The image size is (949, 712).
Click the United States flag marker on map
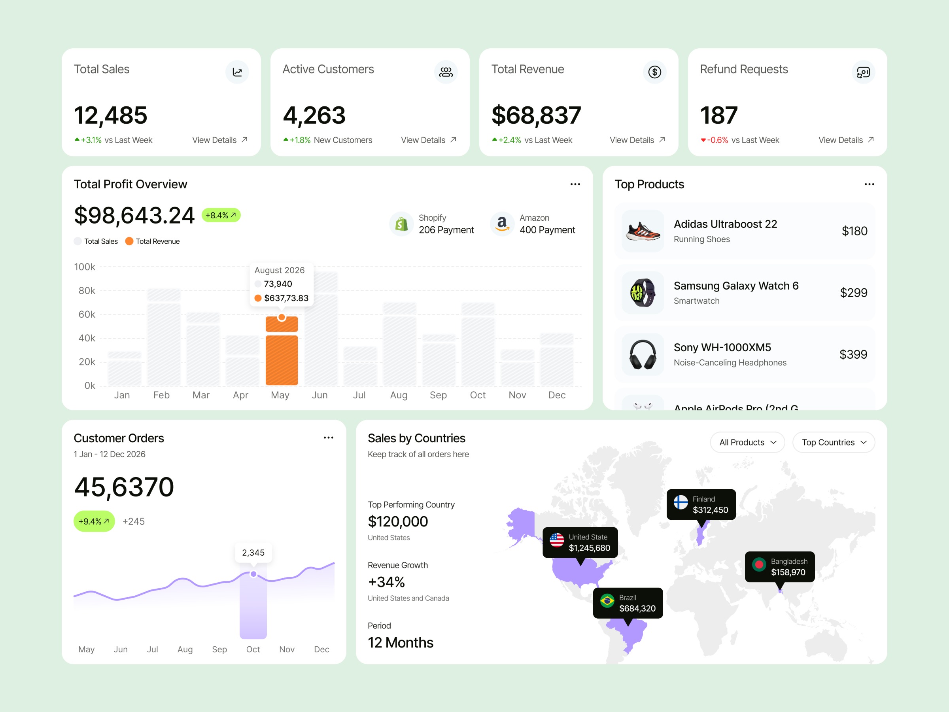(557, 542)
